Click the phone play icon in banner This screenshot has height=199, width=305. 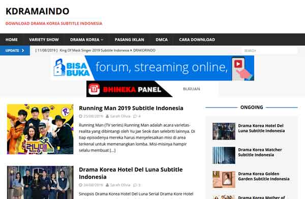tap(238, 64)
